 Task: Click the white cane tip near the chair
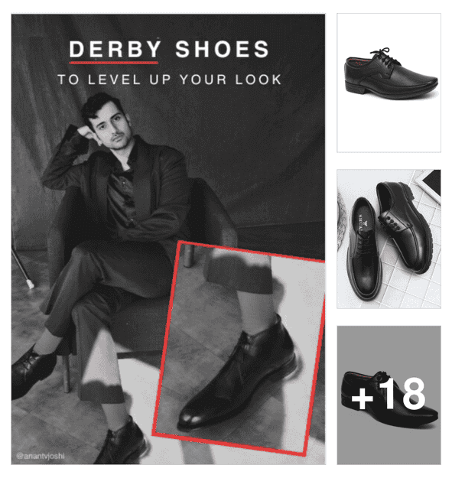pyautogui.click(x=31, y=285)
